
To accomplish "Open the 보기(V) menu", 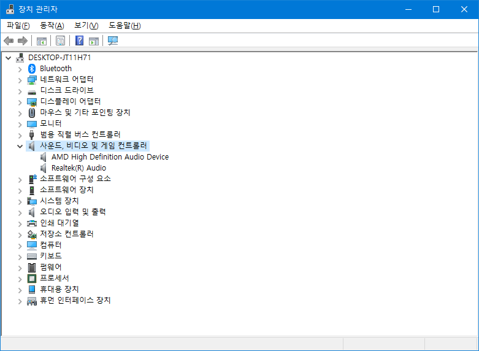I will (x=86, y=26).
